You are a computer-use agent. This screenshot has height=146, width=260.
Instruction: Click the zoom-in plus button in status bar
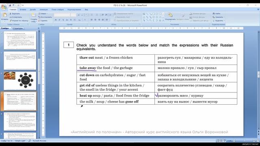(254, 141)
